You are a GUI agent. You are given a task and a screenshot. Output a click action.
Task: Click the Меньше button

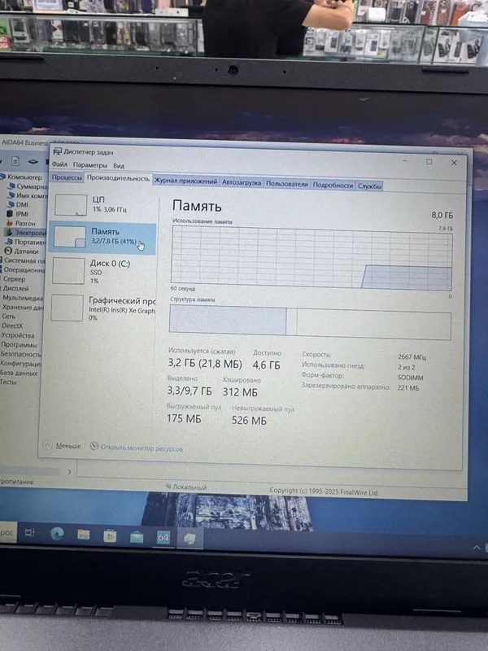click(x=63, y=445)
